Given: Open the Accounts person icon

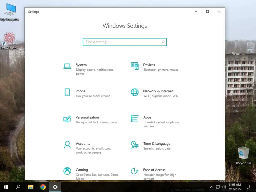Looking at the screenshot, I should [67, 145].
